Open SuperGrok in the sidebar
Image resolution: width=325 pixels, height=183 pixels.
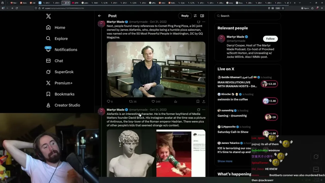click(x=60, y=72)
